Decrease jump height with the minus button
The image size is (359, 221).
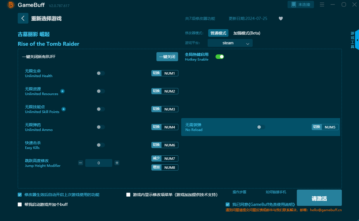[81, 163]
